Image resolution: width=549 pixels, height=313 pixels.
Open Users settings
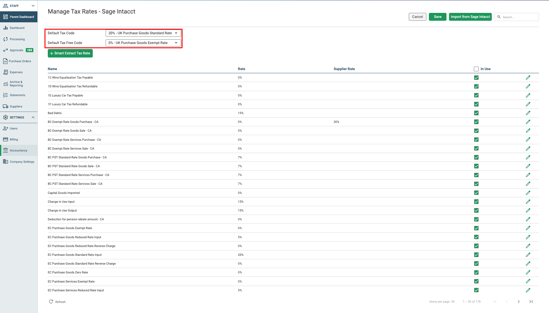click(x=19, y=129)
